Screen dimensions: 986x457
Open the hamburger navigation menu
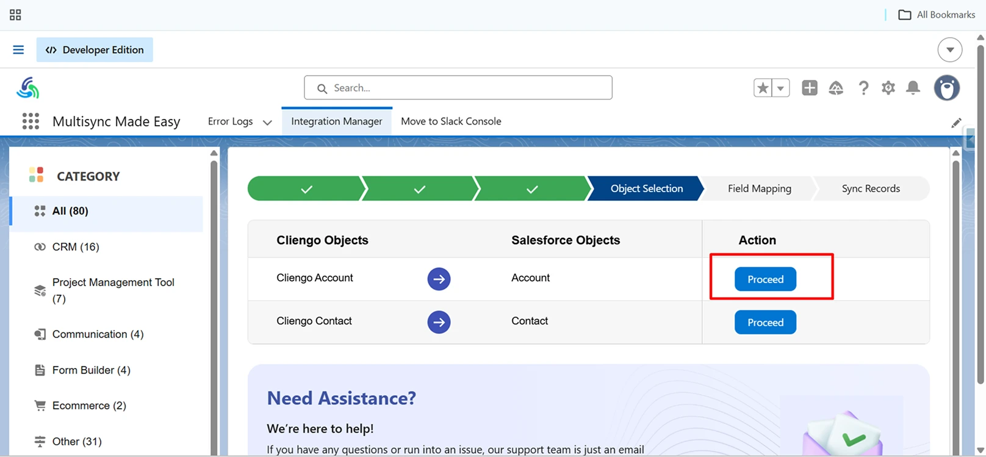[x=18, y=49]
